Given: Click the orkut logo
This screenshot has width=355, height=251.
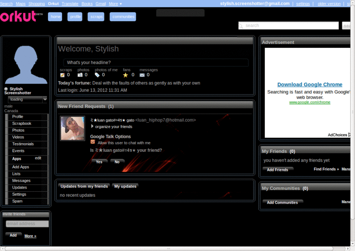Looking at the screenshot, I should tap(21, 16).
